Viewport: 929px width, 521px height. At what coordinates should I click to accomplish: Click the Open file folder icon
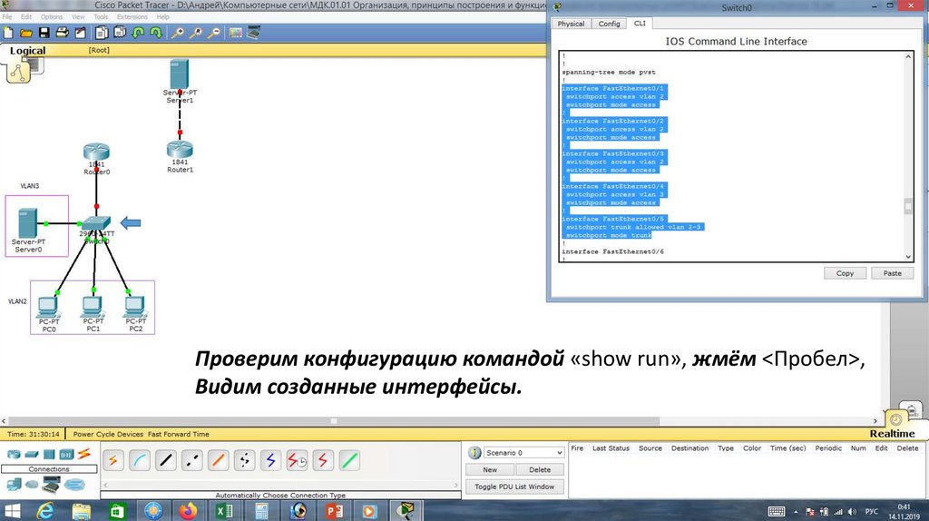coord(26,34)
